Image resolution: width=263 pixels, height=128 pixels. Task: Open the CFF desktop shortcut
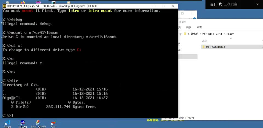pos(53,124)
